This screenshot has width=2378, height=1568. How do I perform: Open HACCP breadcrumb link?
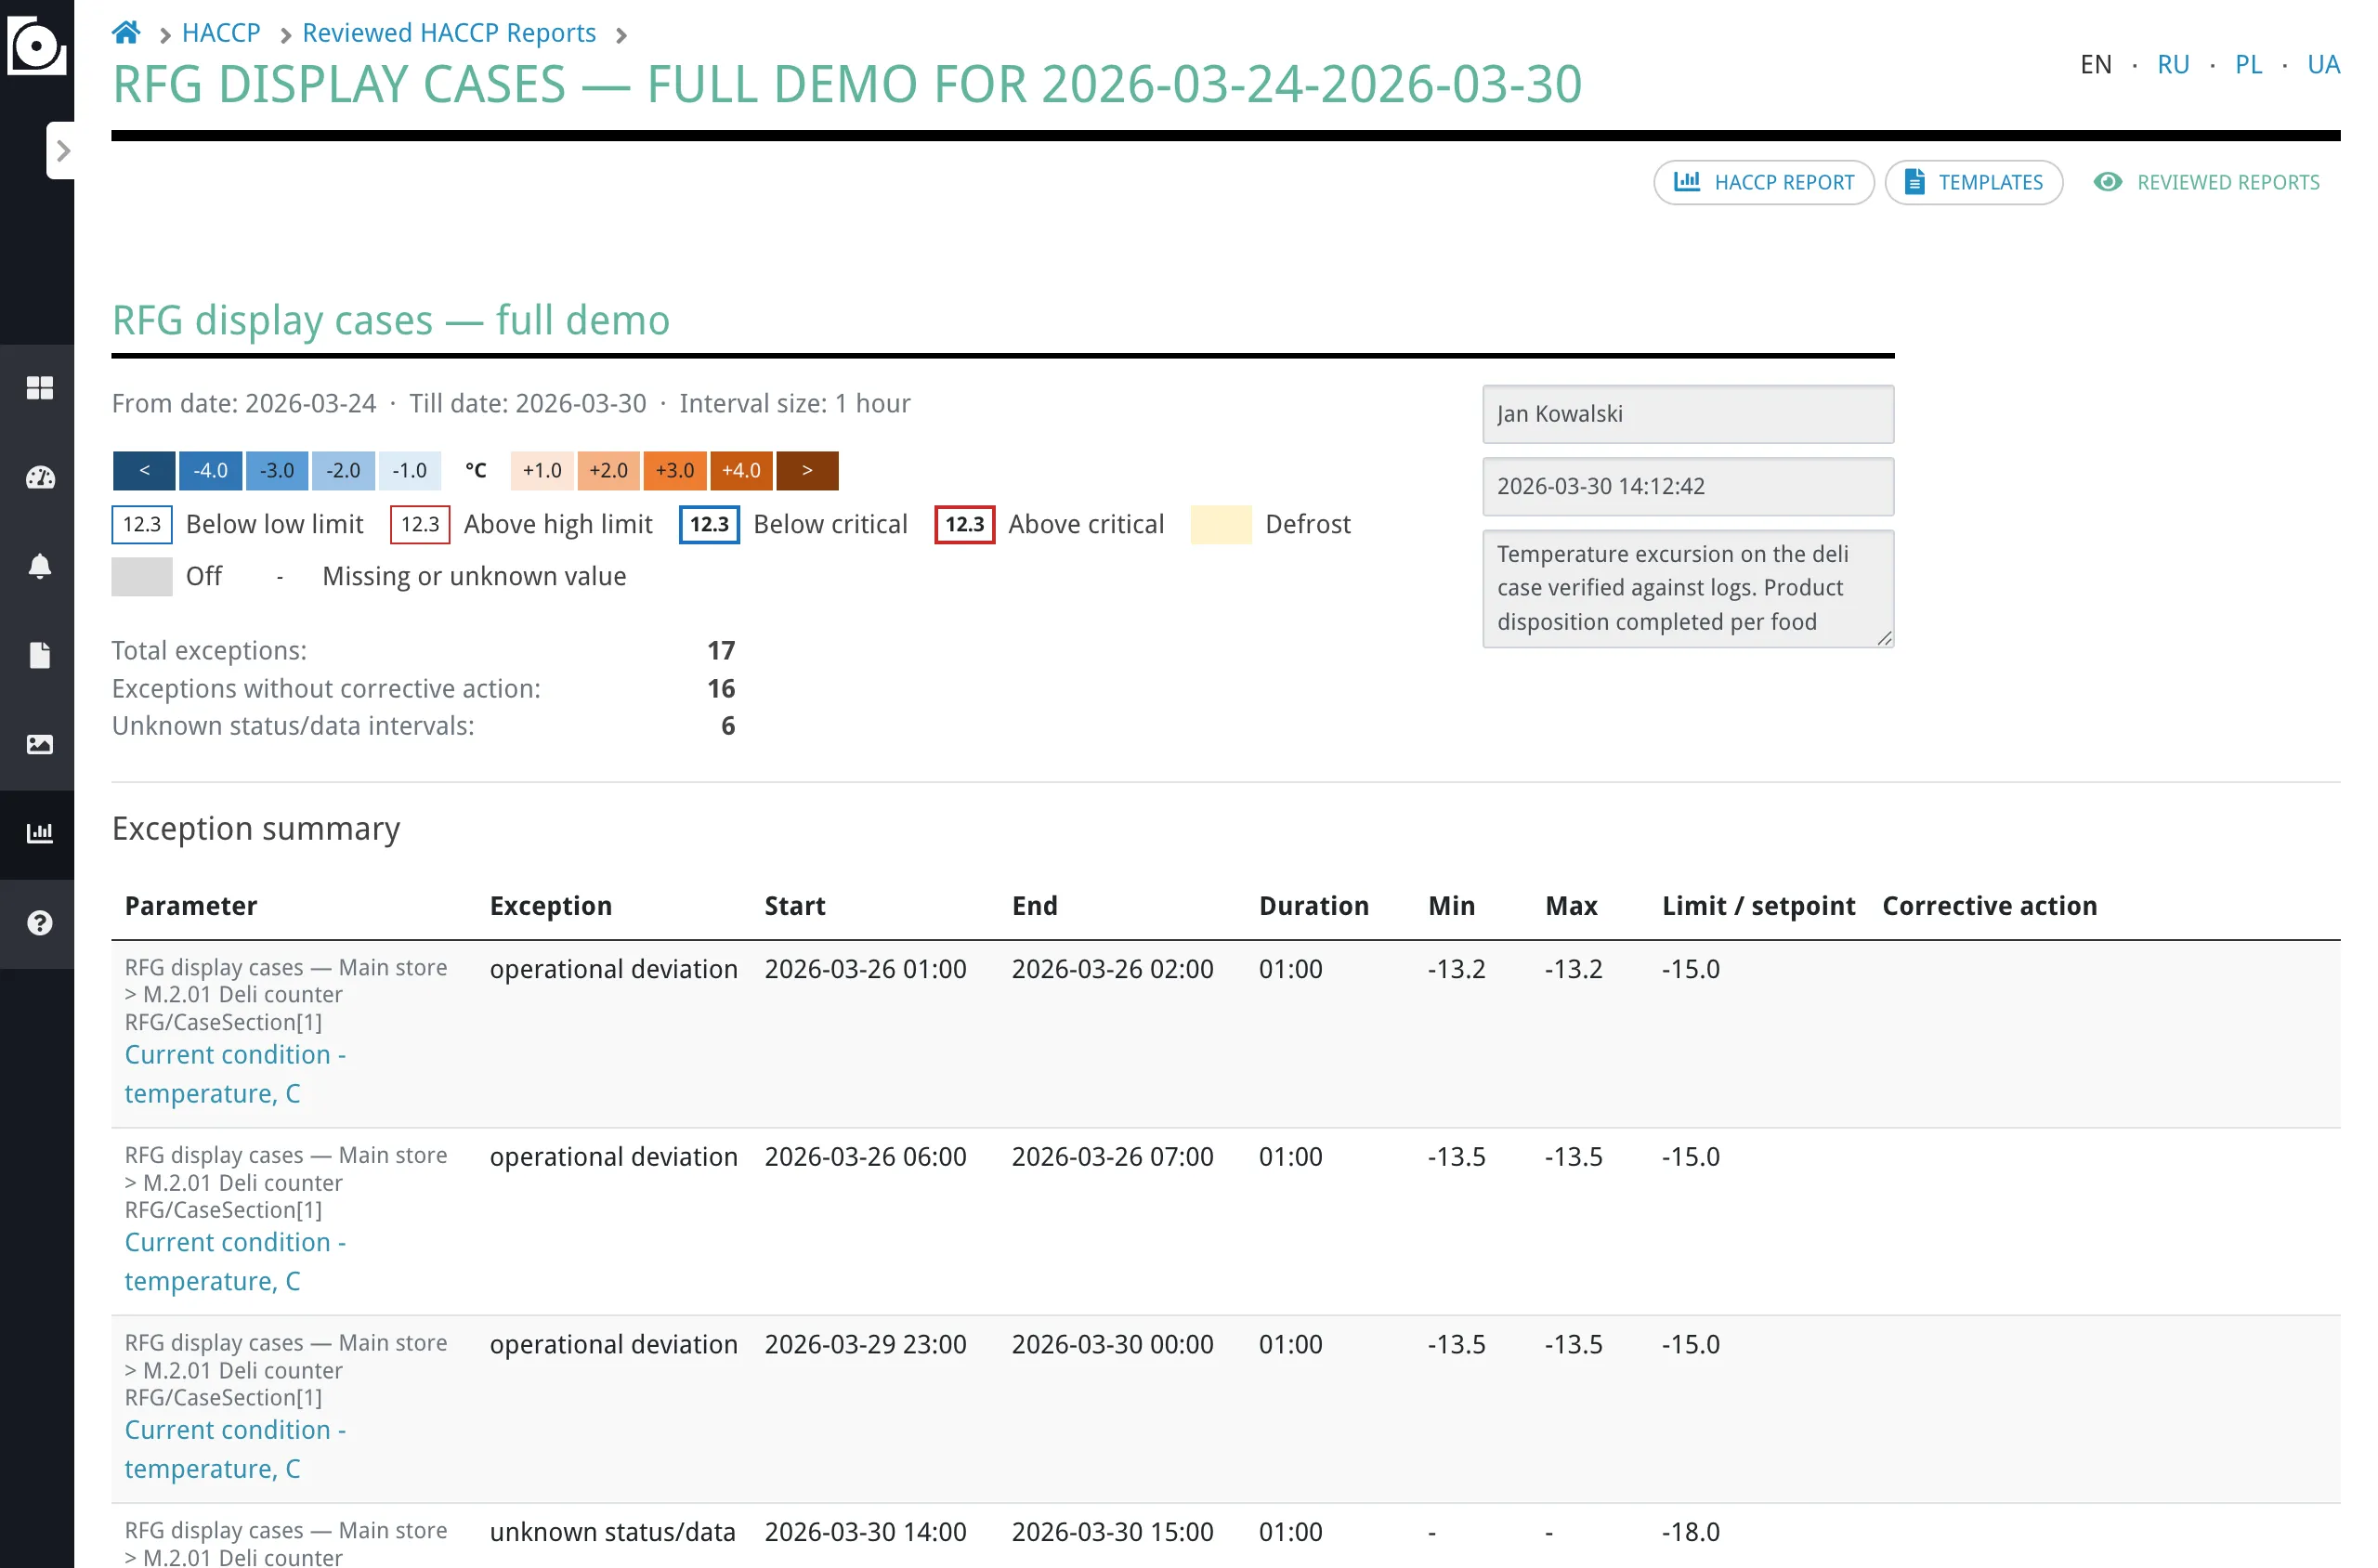point(221,33)
